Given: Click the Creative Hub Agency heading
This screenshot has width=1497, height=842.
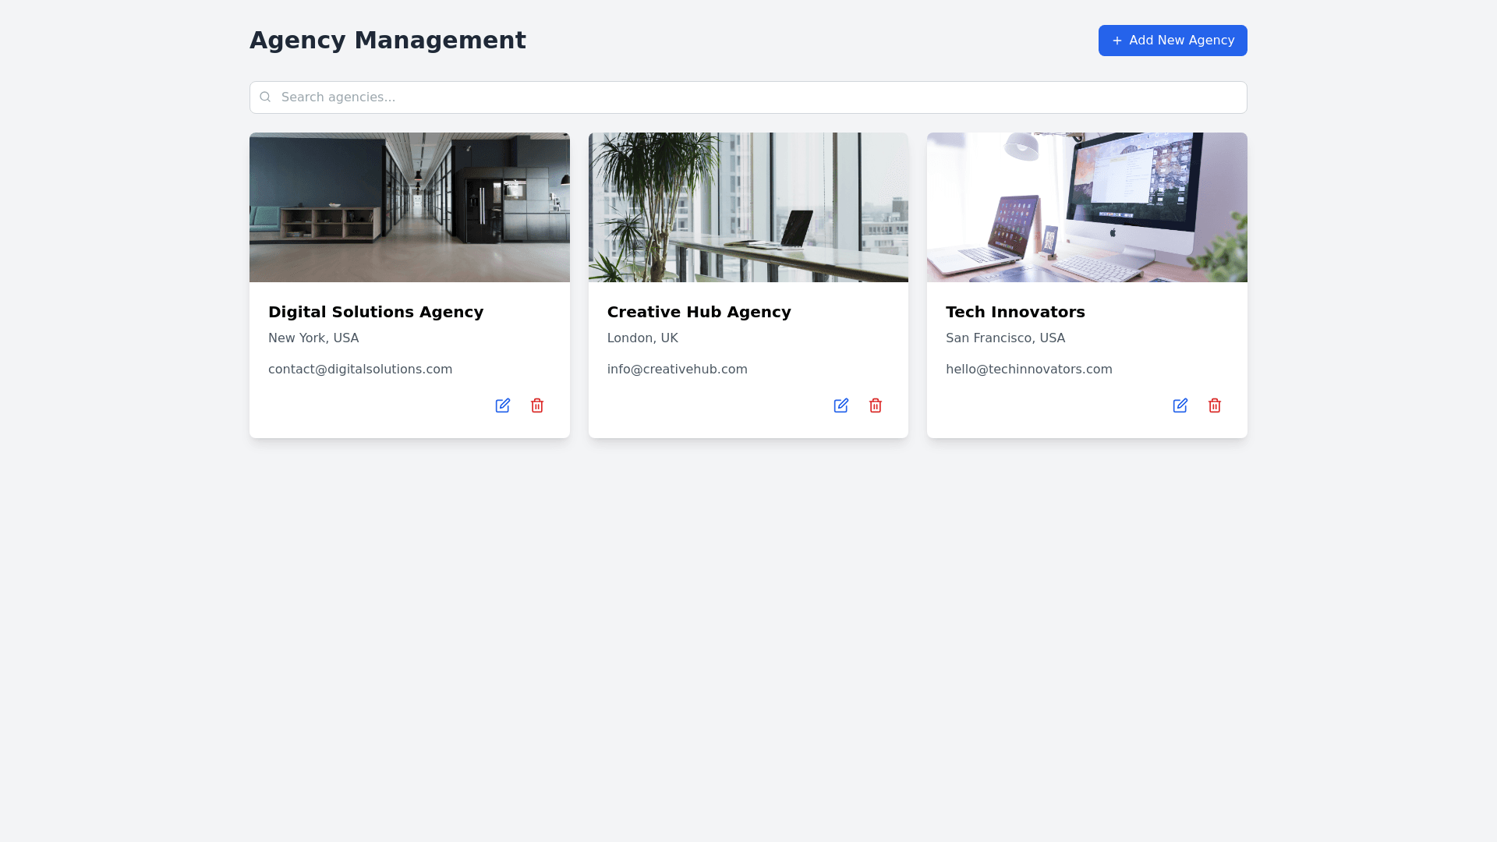Looking at the screenshot, I should [699, 312].
